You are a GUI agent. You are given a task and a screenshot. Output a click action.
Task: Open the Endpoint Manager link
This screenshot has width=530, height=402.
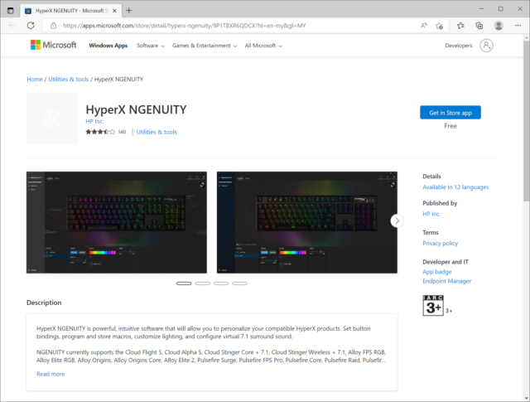click(446, 281)
